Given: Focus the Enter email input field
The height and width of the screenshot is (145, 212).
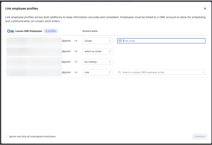Looking at the screenshot, I should [x=163, y=41].
